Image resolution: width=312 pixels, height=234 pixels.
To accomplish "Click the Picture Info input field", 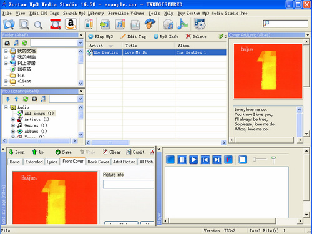I will [129, 184].
